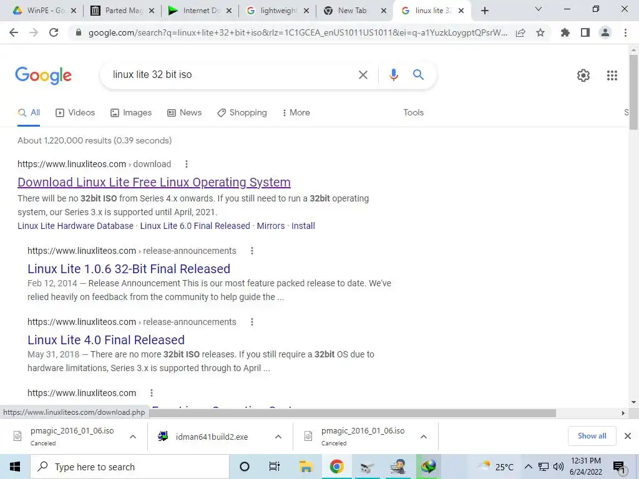Close the downloads bar
Image resolution: width=639 pixels, height=479 pixels.
point(628,436)
